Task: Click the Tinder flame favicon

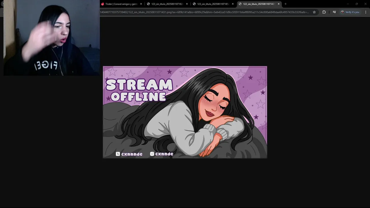Action: click(x=103, y=4)
